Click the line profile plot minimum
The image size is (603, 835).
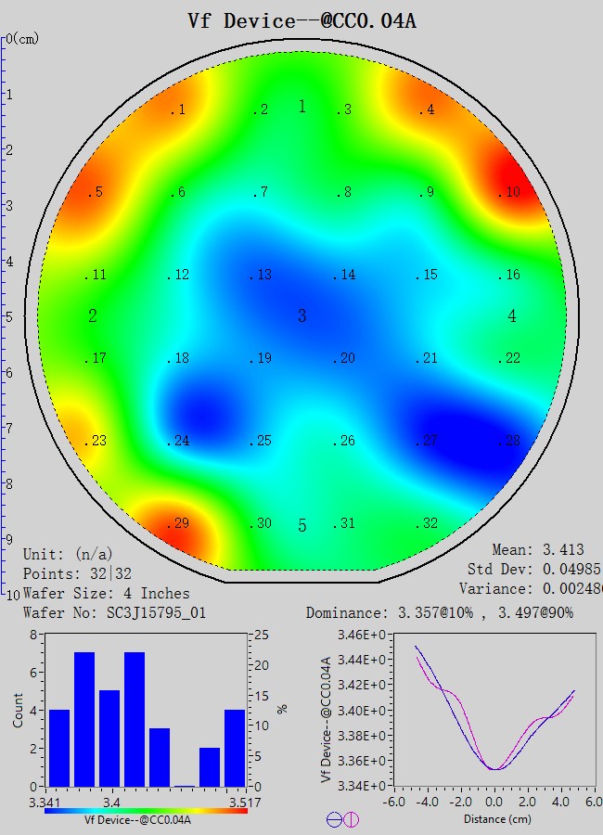point(495,767)
